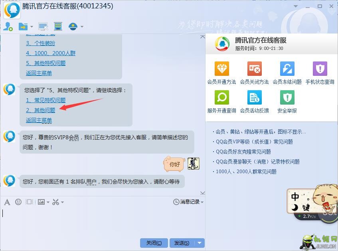The image size is (338, 251).
Task: Click the send picture icon
Action: click(x=41, y=202)
